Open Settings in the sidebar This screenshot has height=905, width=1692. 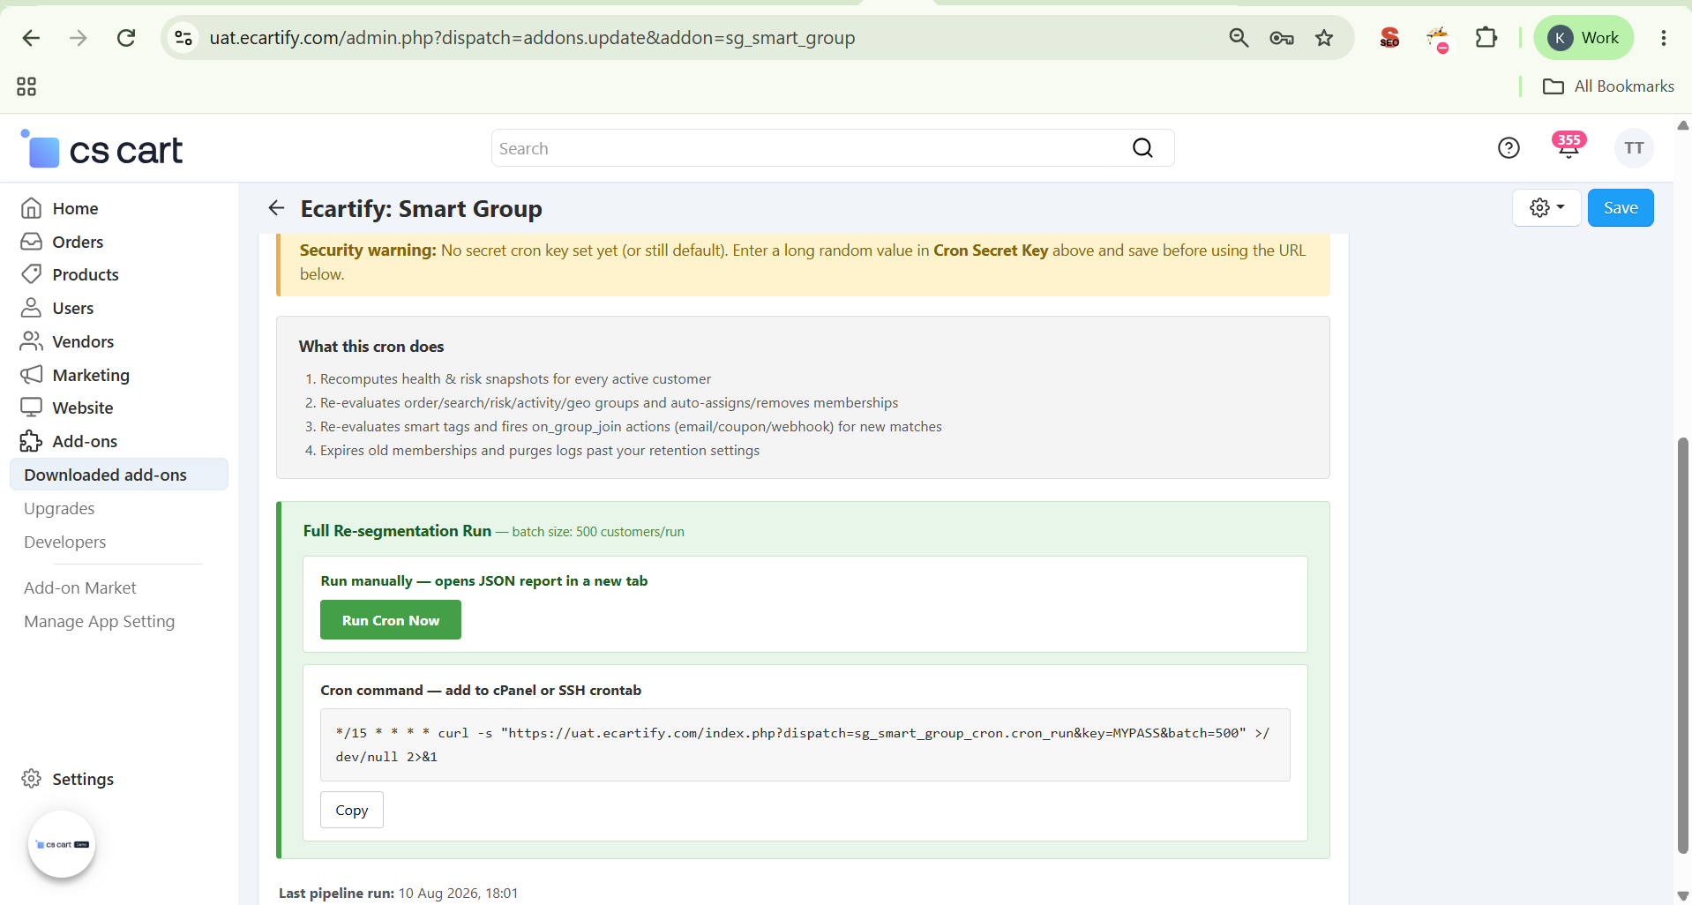coord(83,779)
